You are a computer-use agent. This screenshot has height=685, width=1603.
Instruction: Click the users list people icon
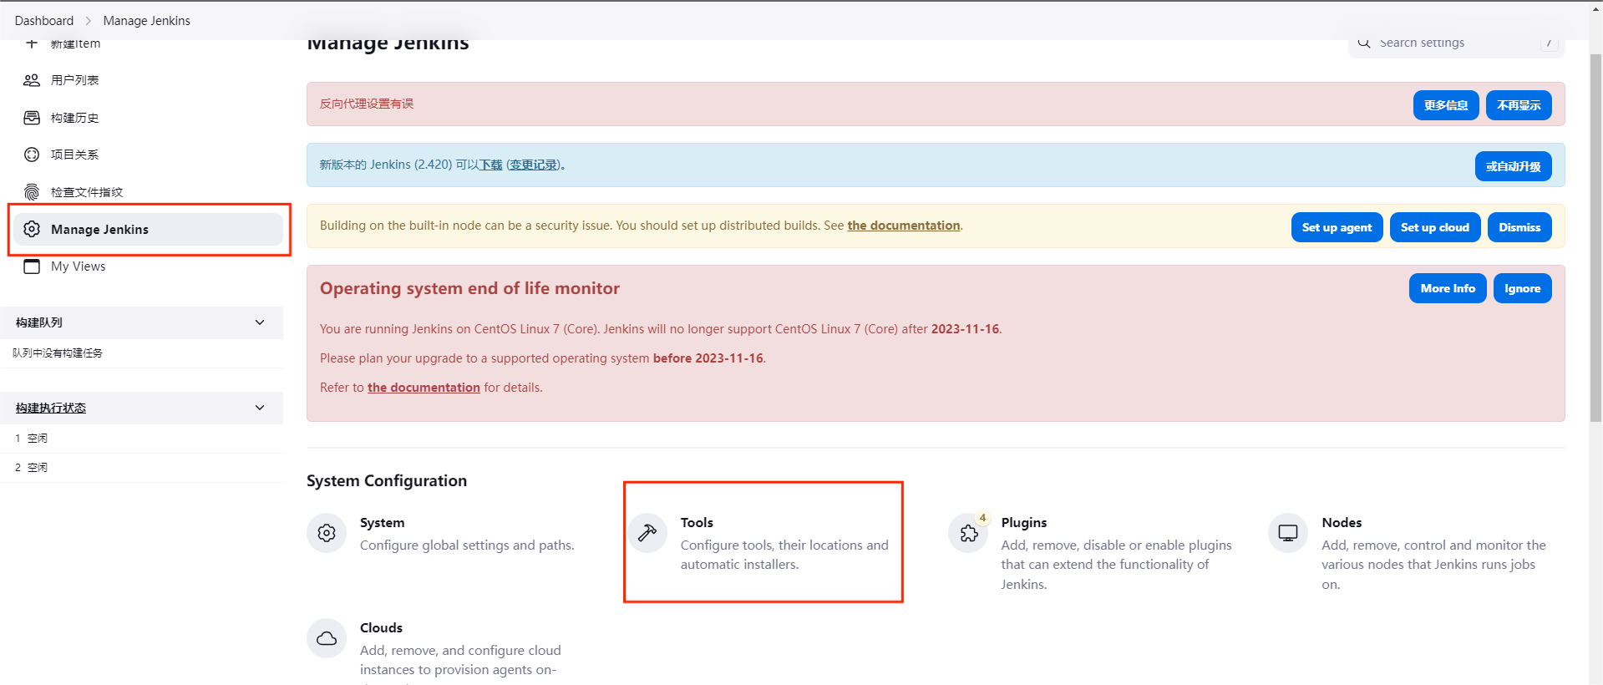(32, 80)
